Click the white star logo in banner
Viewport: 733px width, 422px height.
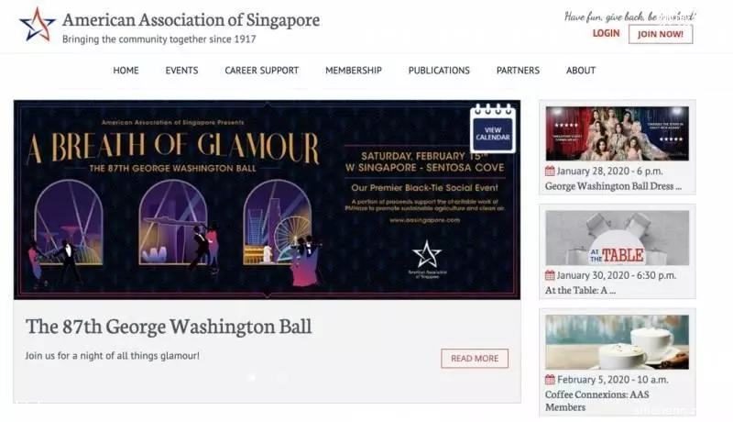[427, 254]
